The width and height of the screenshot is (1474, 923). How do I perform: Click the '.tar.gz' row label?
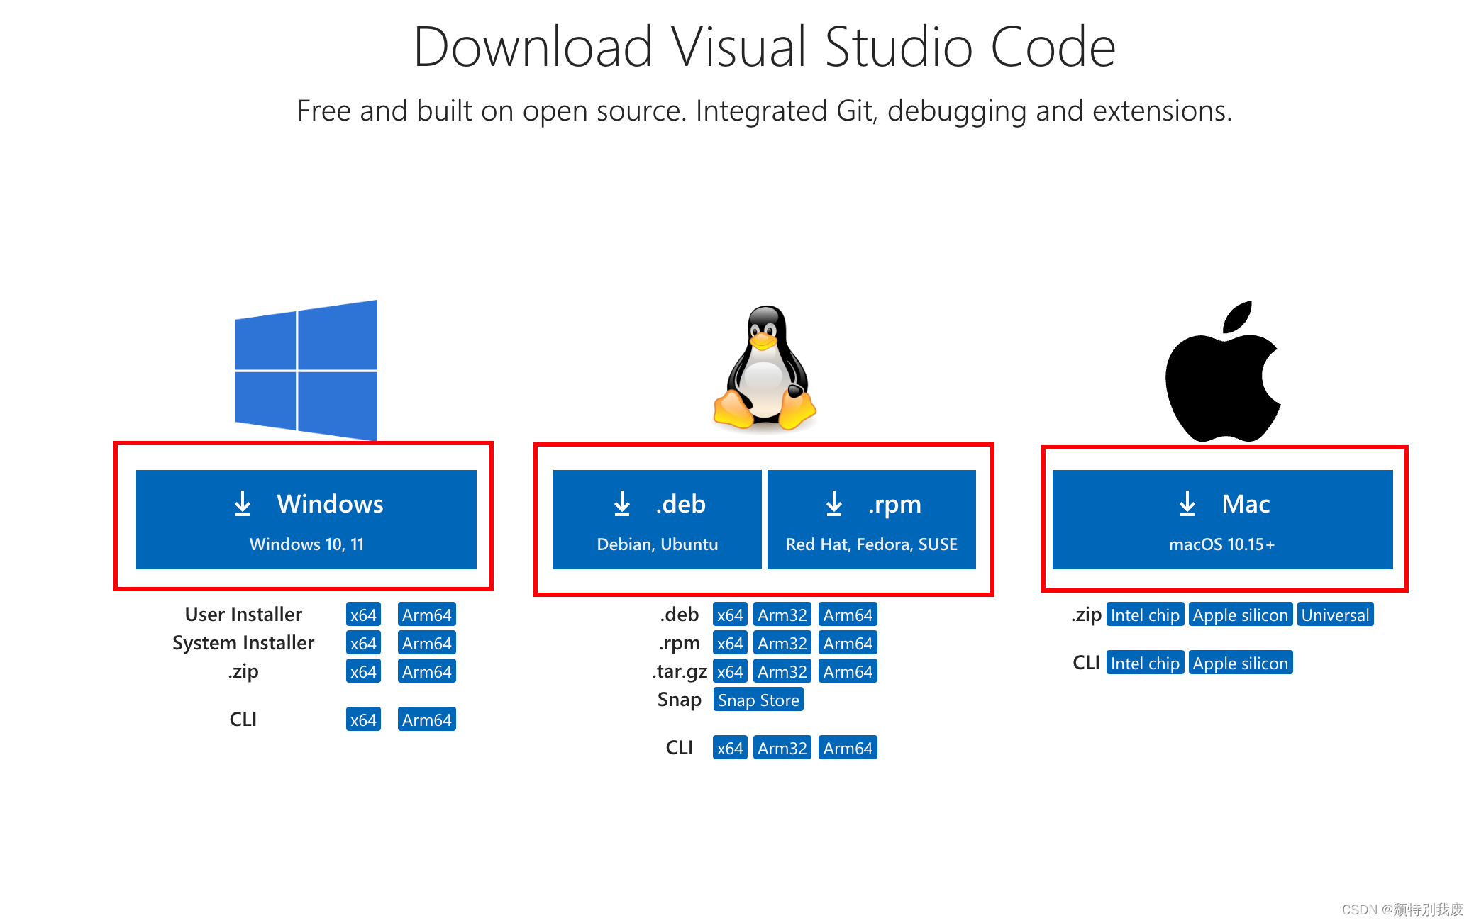coord(680,671)
